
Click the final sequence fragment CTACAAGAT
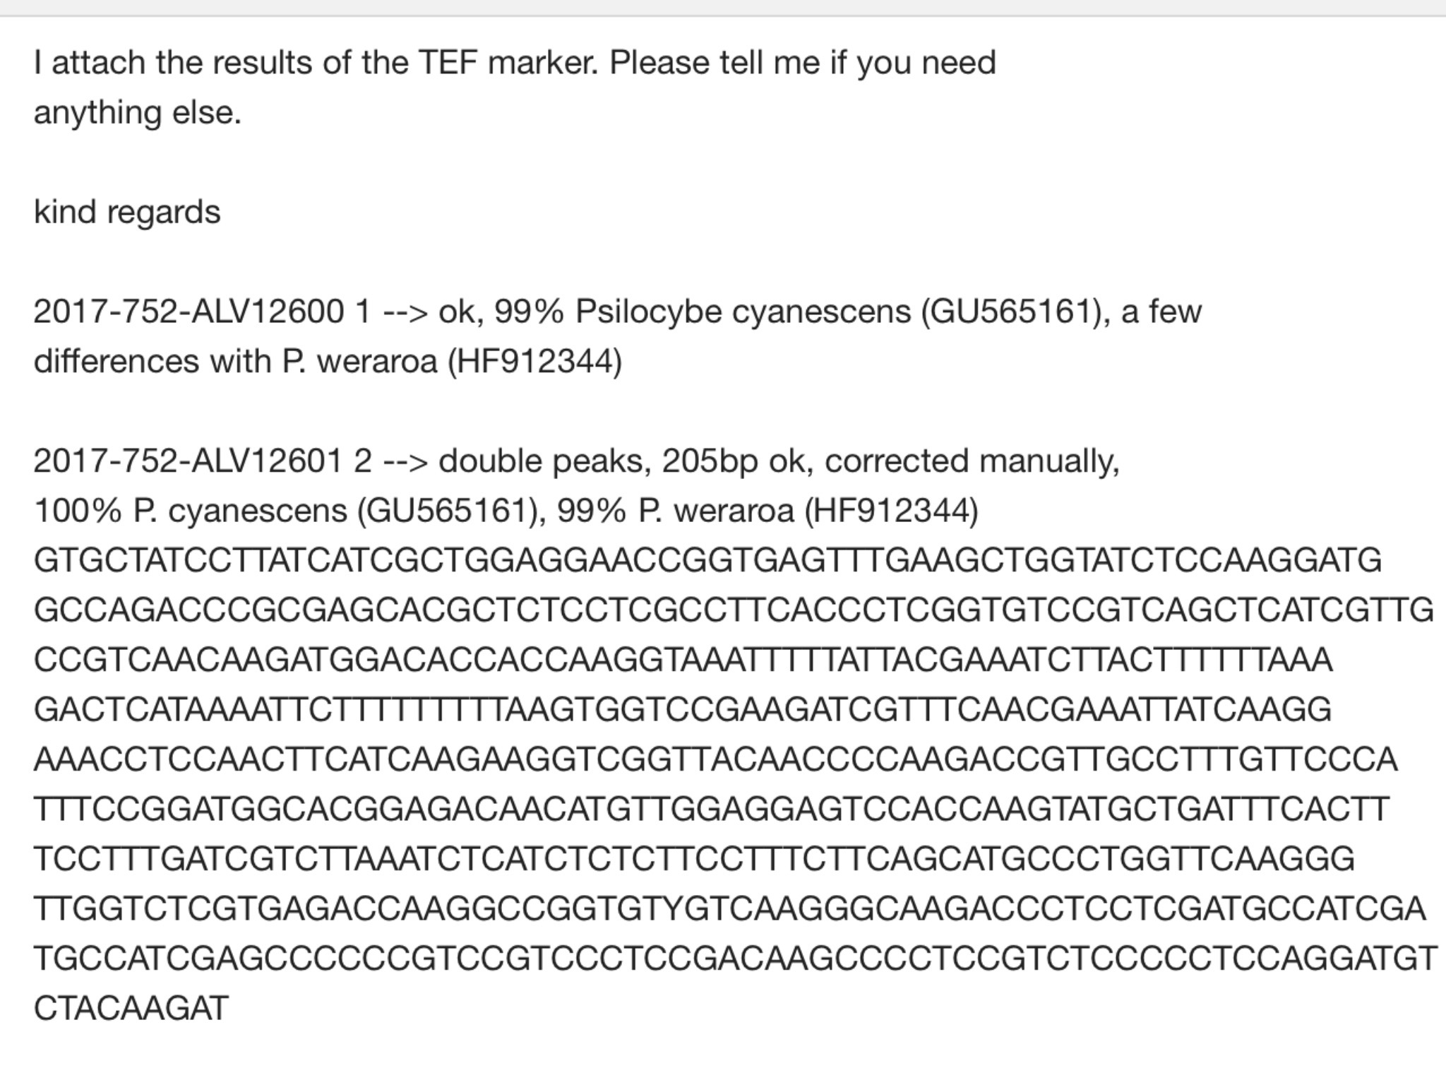pyautogui.click(x=131, y=1009)
